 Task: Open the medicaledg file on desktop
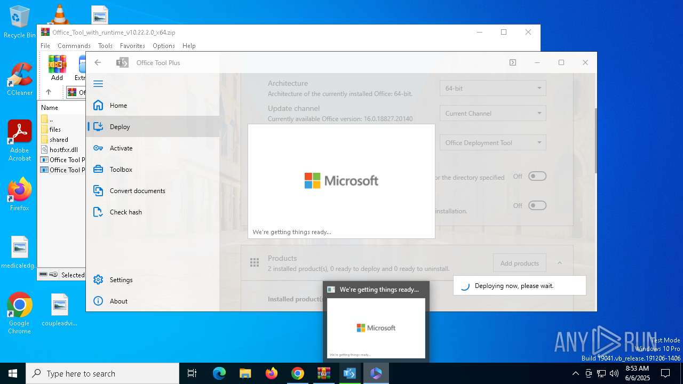coord(19,252)
